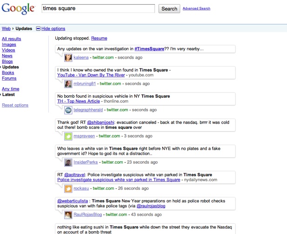This screenshot has height=234, width=287.
Task: Click mspraveen's green bird avatar
Action: pyautogui.click(x=68, y=136)
